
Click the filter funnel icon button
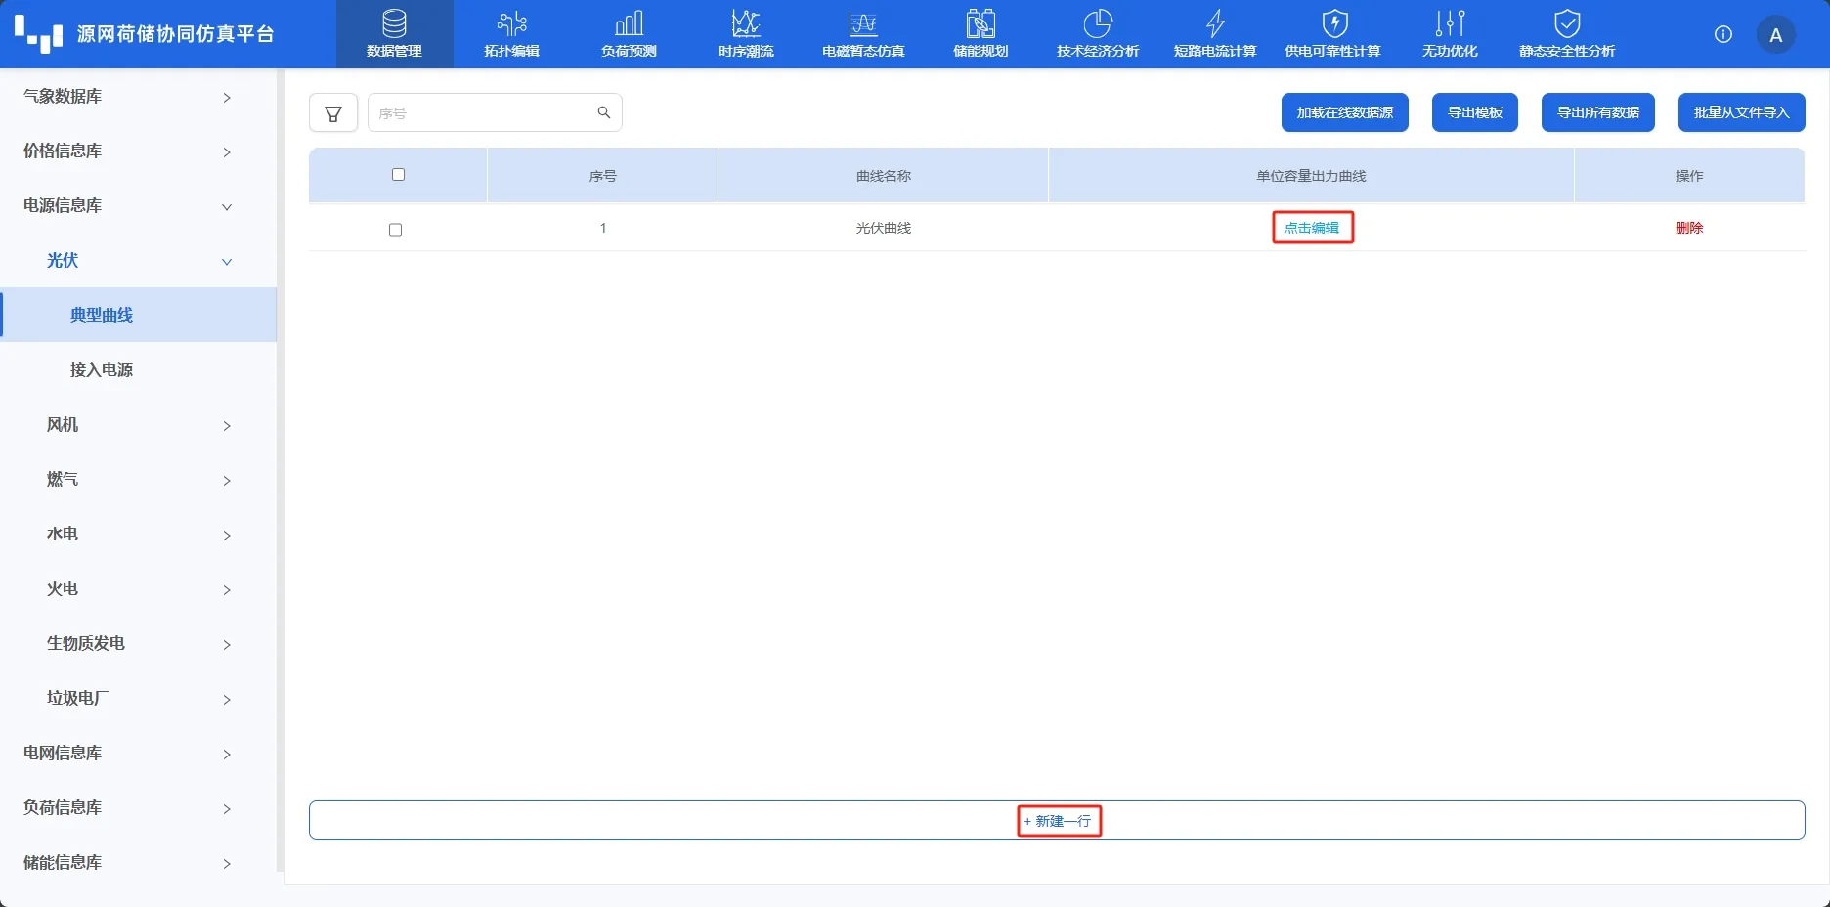coord(333,113)
